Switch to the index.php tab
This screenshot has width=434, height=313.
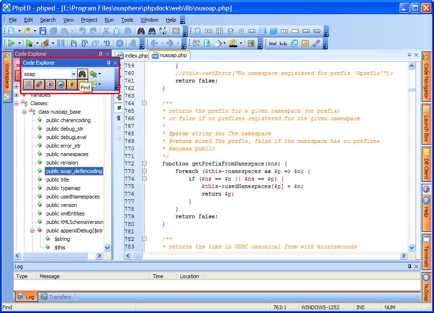click(133, 56)
